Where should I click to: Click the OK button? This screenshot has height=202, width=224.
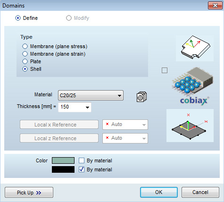coord(159,192)
